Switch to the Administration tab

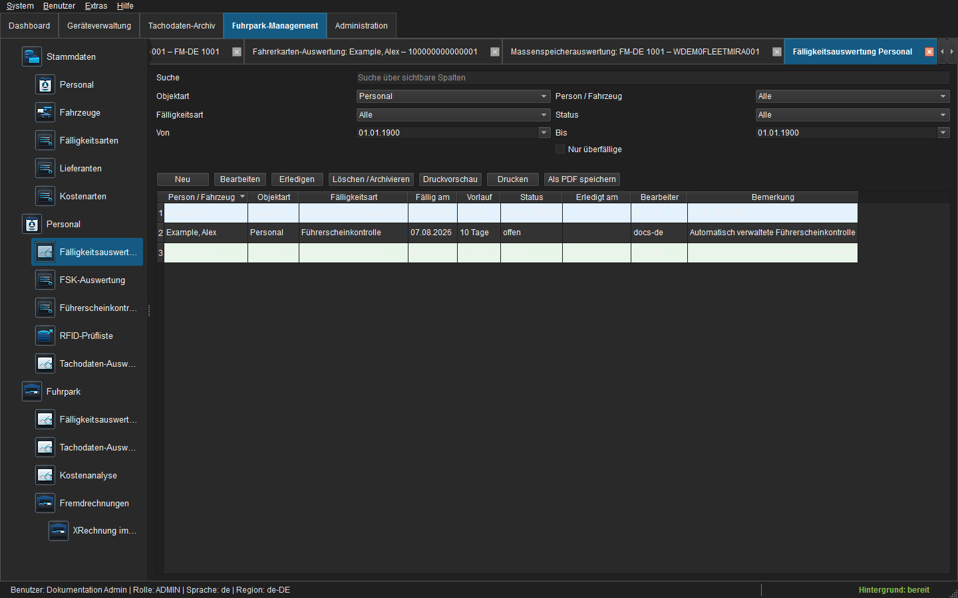point(361,26)
